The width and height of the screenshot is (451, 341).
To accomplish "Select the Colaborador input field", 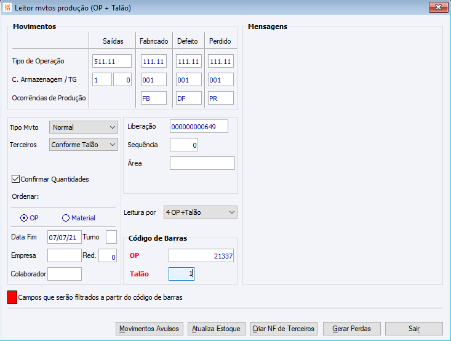I will (65, 273).
